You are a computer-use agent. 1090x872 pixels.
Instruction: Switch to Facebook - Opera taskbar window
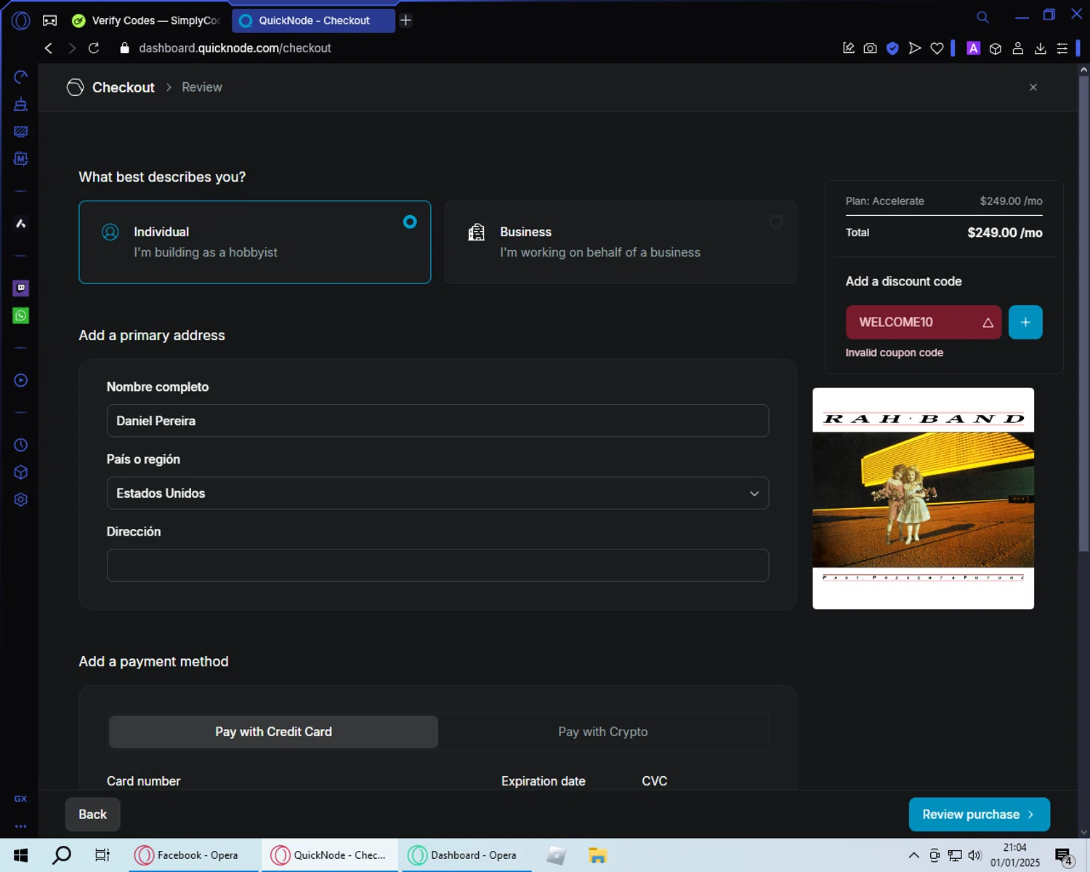point(194,855)
